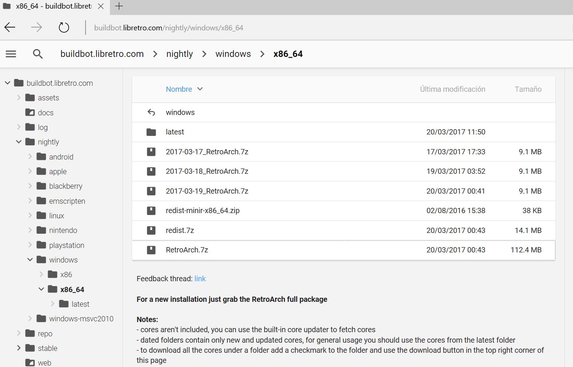This screenshot has height=367, width=573.
Task: Expand the assets tree node chevron
Action: (x=19, y=97)
